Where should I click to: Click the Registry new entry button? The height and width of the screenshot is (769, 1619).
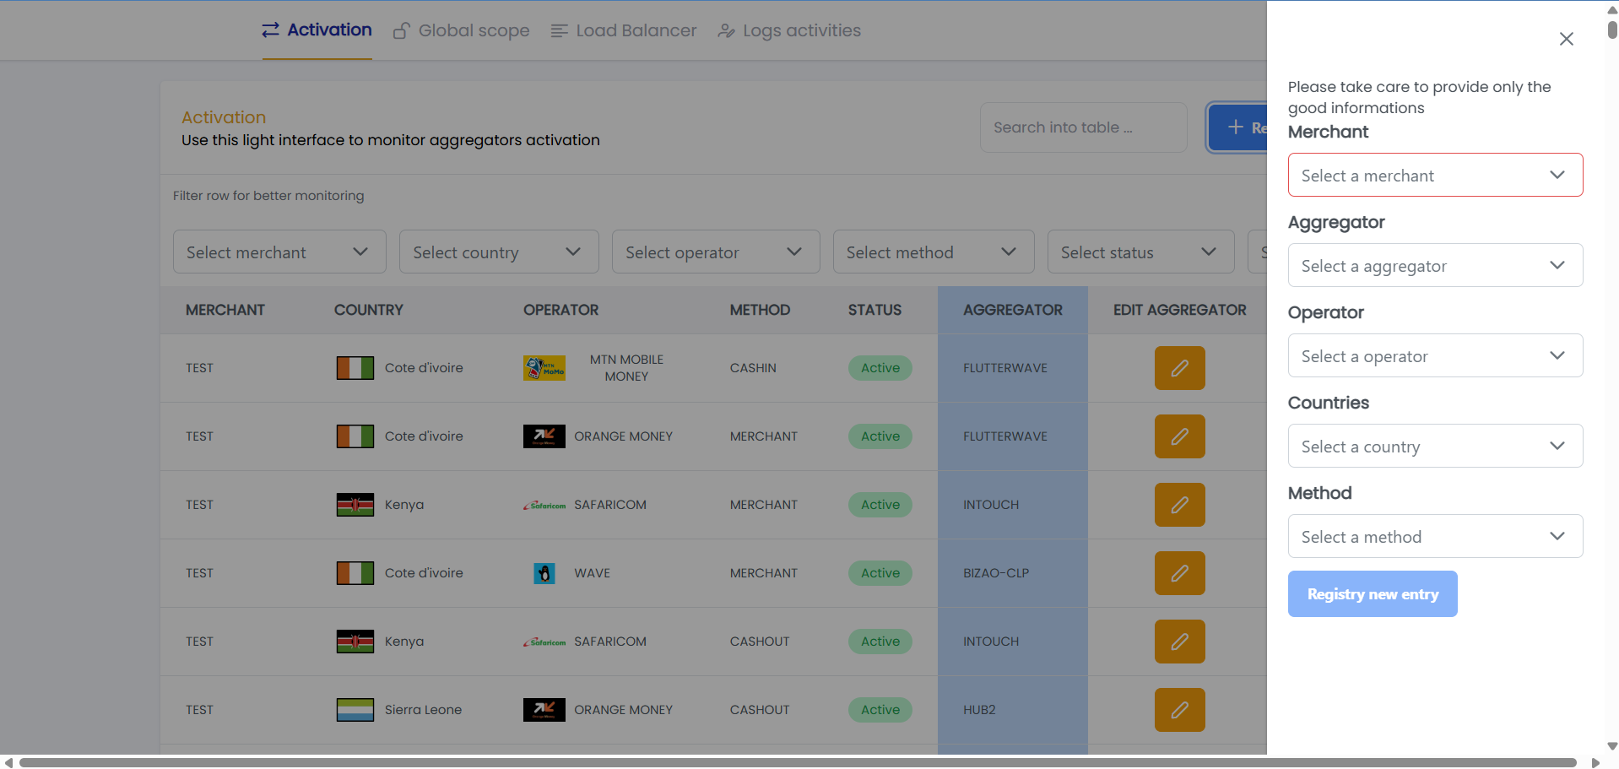pos(1372,594)
